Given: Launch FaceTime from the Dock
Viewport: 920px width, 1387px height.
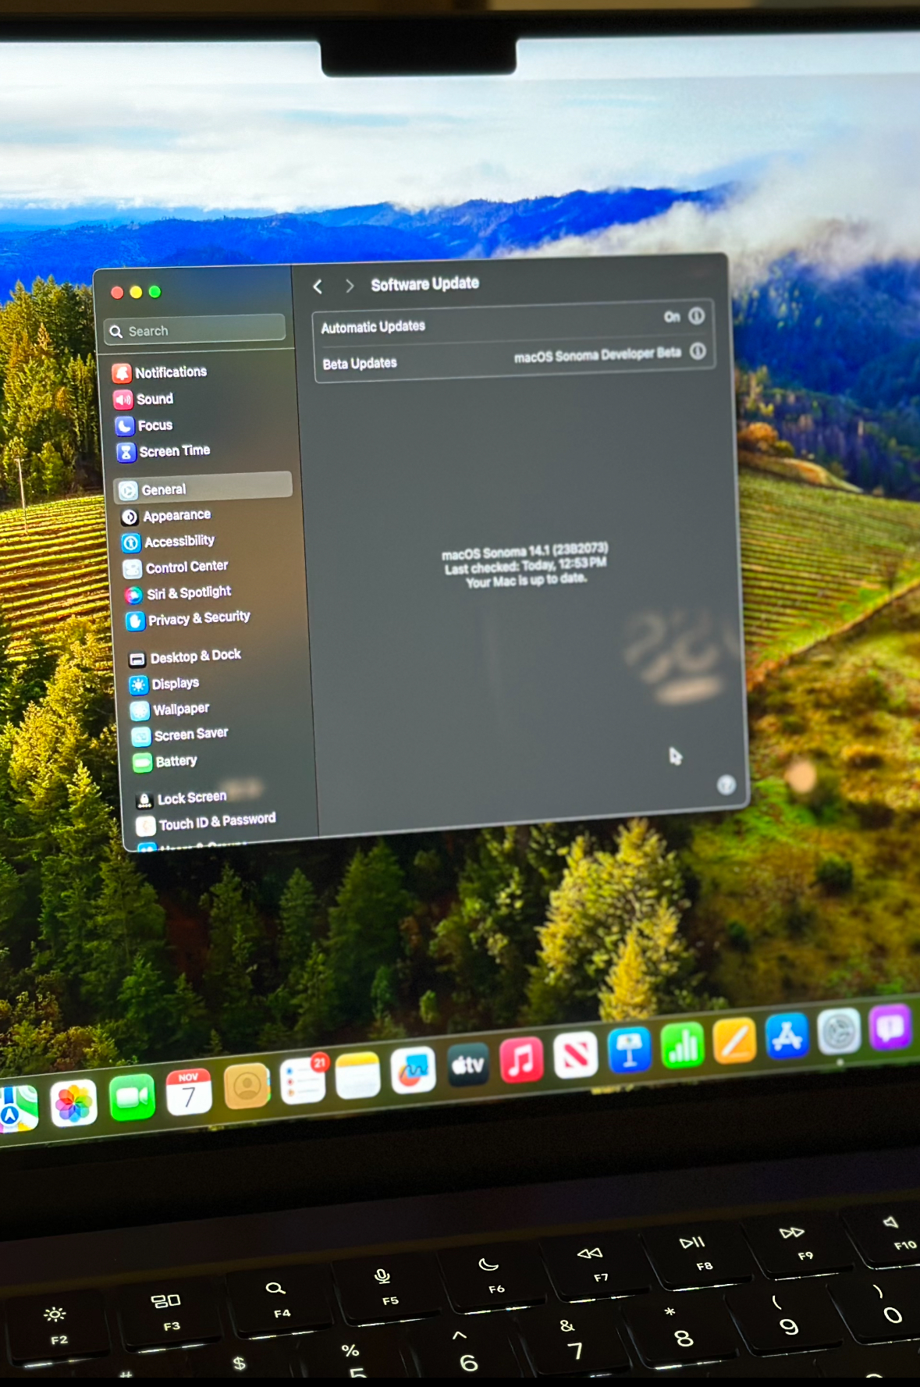Looking at the screenshot, I should click(x=131, y=1097).
